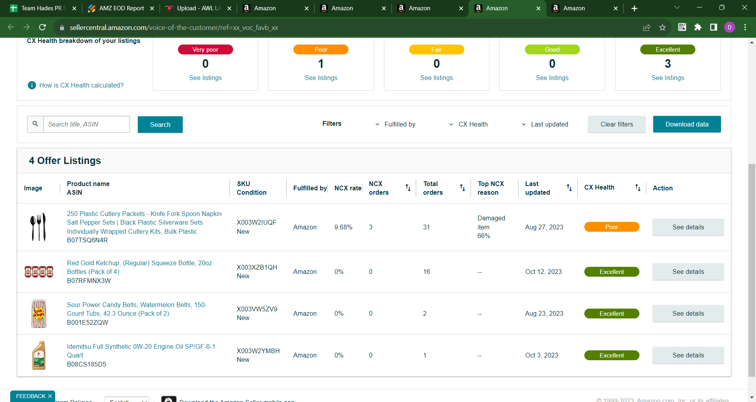Dismiss the FEEDBACK widget with X

(x=50, y=396)
